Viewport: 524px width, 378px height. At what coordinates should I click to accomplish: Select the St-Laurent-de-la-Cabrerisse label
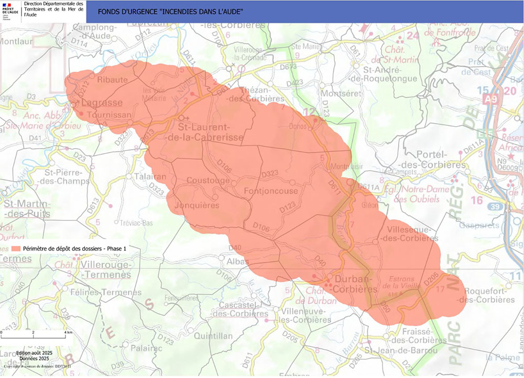pos(212,132)
